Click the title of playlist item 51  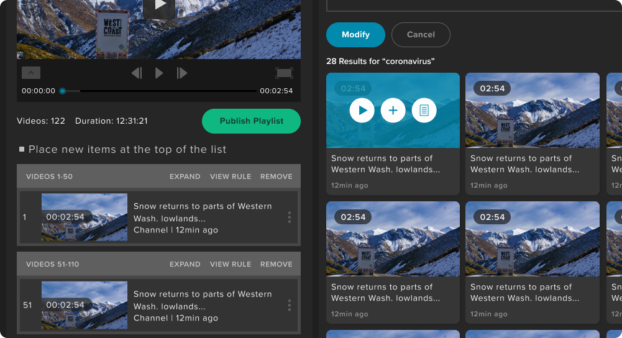click(203, 300)
